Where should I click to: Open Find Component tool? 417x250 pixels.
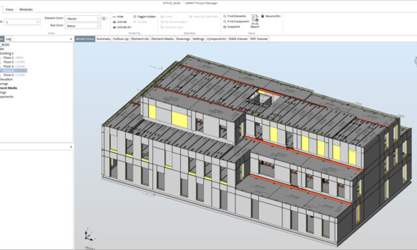pyautogui.click(x=236, y=21)
